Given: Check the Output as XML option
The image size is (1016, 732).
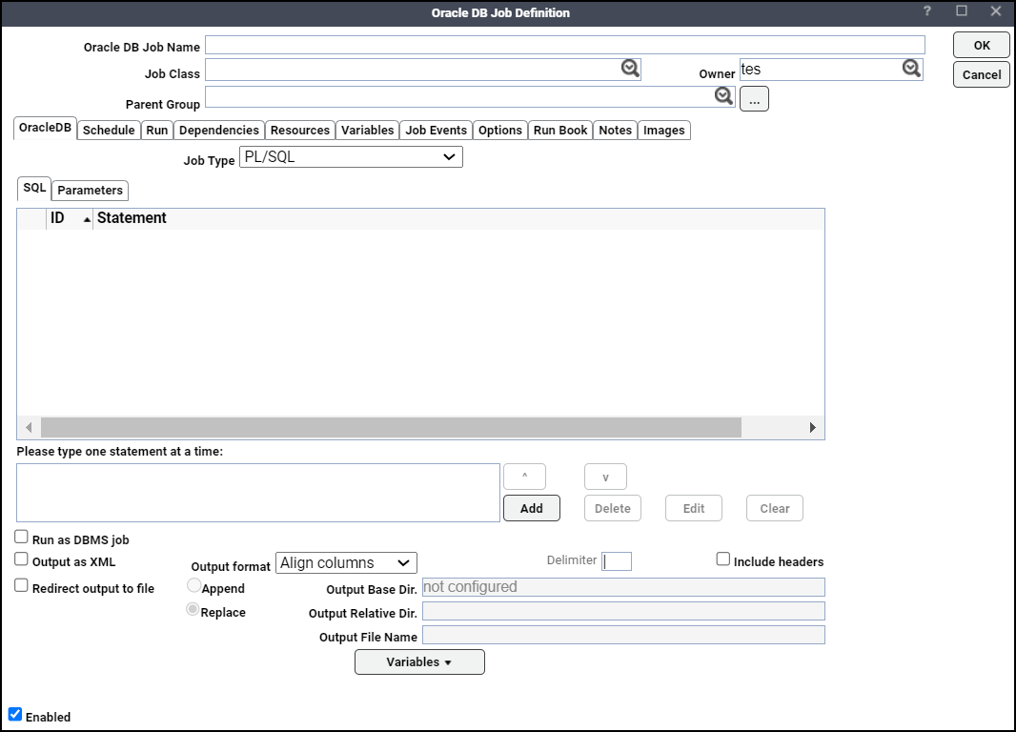Looking at the screenshot, I should coord(21,559).
